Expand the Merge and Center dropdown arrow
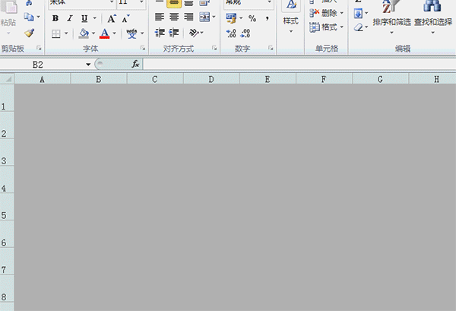 pos(214,17)
